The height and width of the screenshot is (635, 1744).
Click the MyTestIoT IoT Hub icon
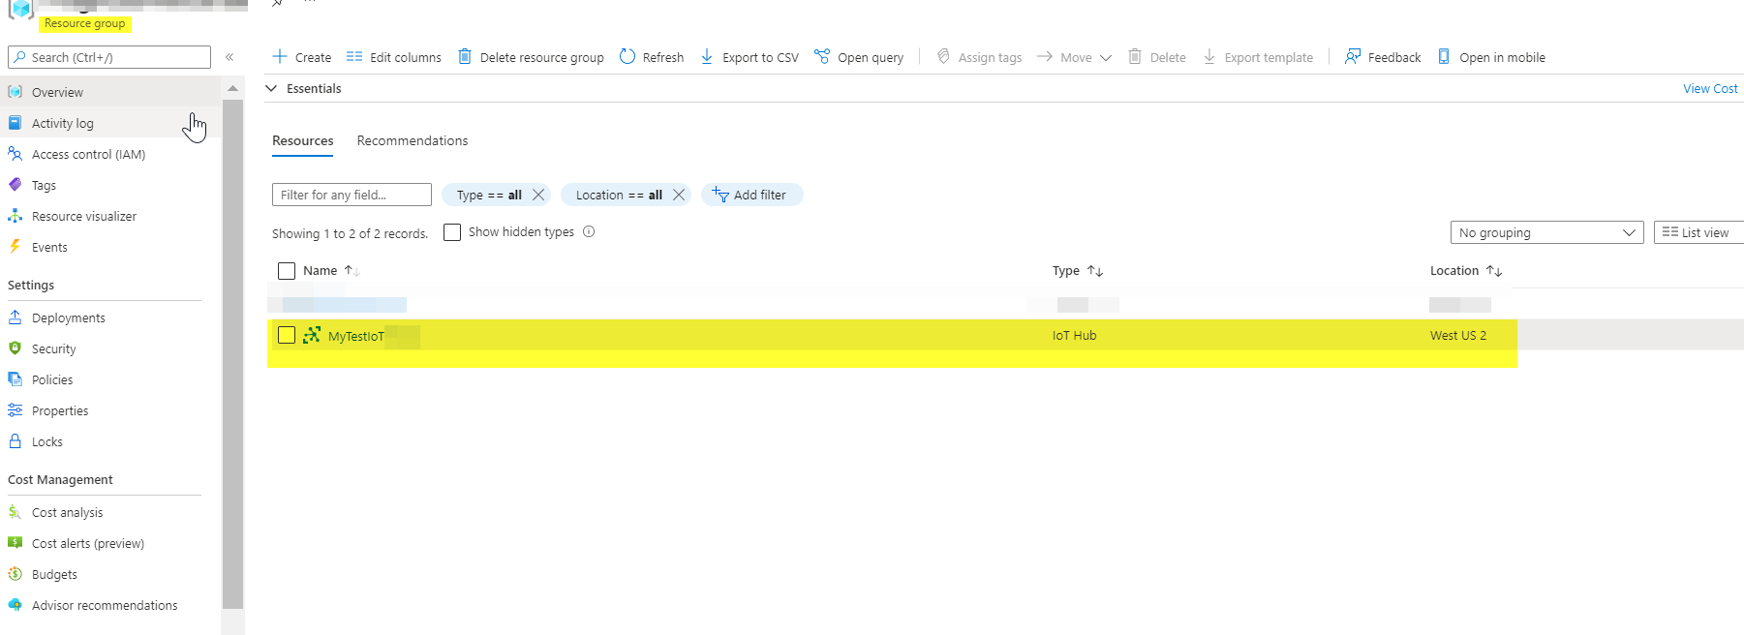click(312, 335)
